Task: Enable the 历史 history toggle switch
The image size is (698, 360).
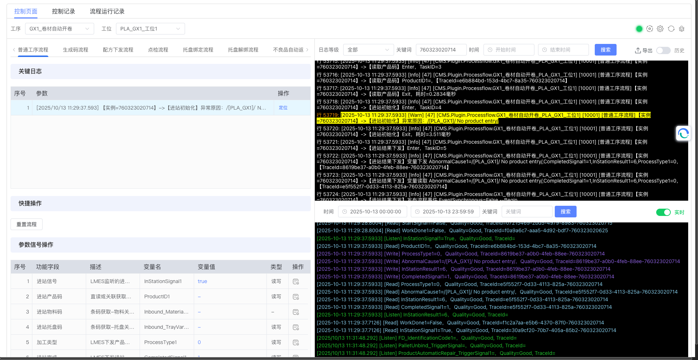Action: click(x=663, y=50)
